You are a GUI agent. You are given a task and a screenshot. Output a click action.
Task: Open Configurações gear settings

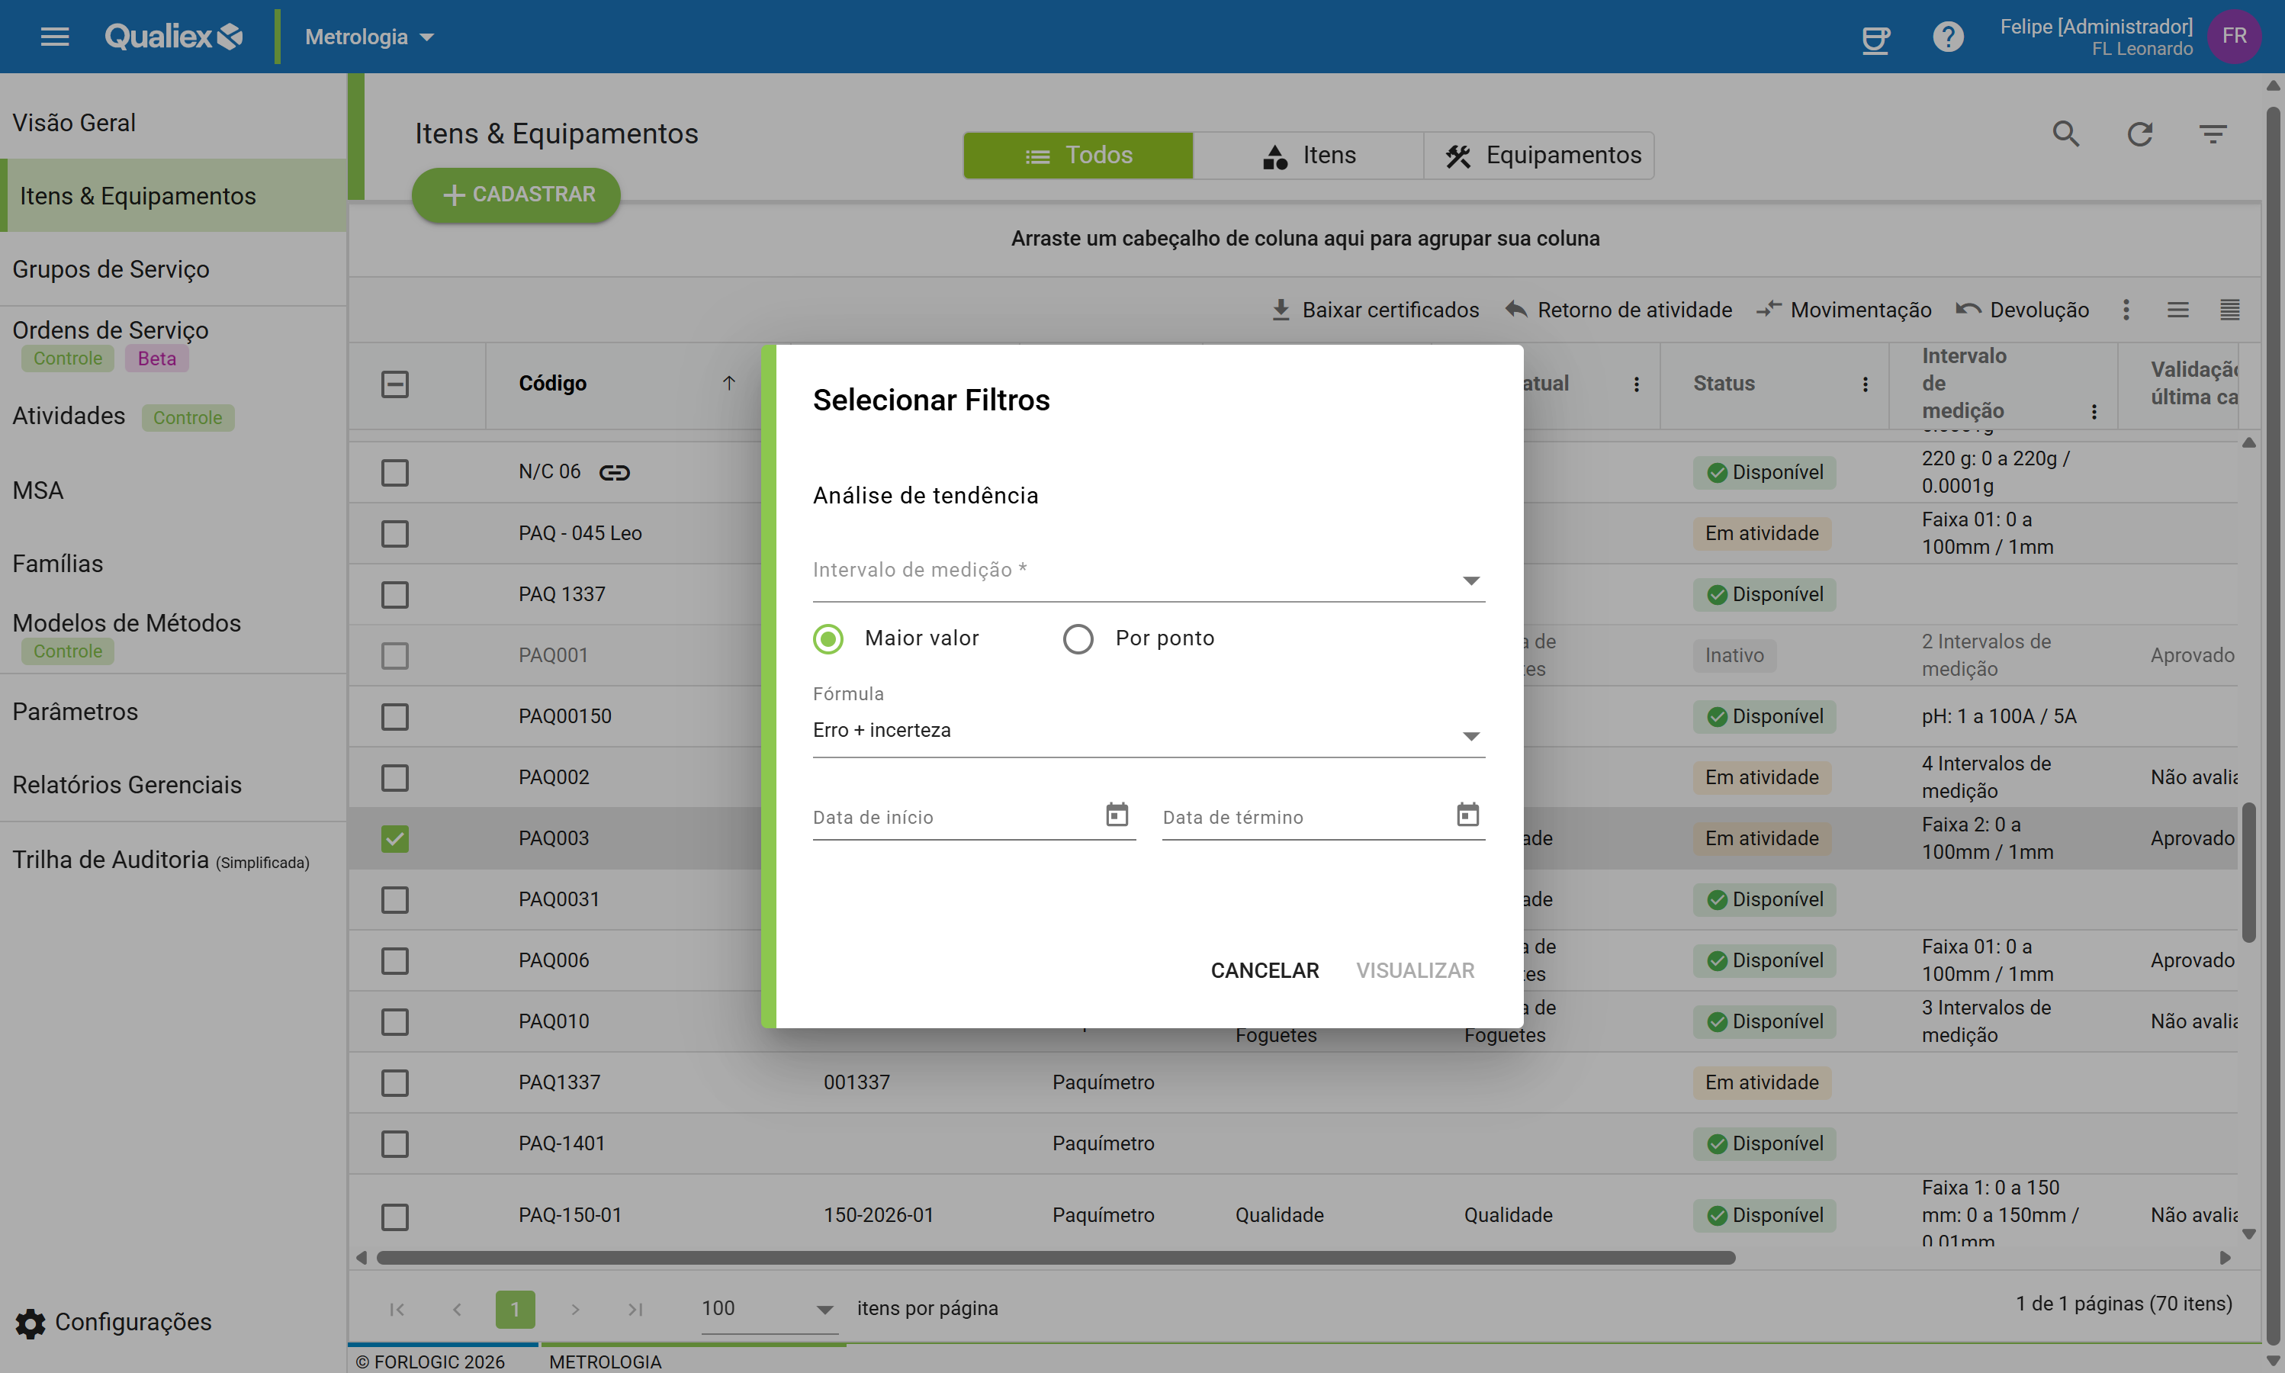click(x=113, y=1323)
